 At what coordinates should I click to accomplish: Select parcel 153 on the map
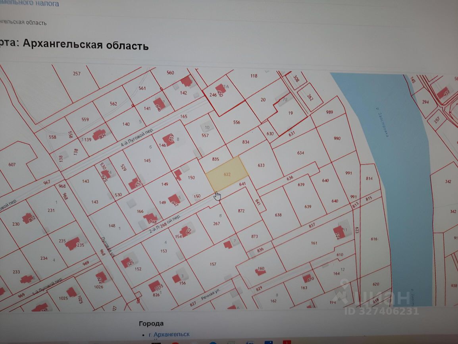click(x=164, y=251)
